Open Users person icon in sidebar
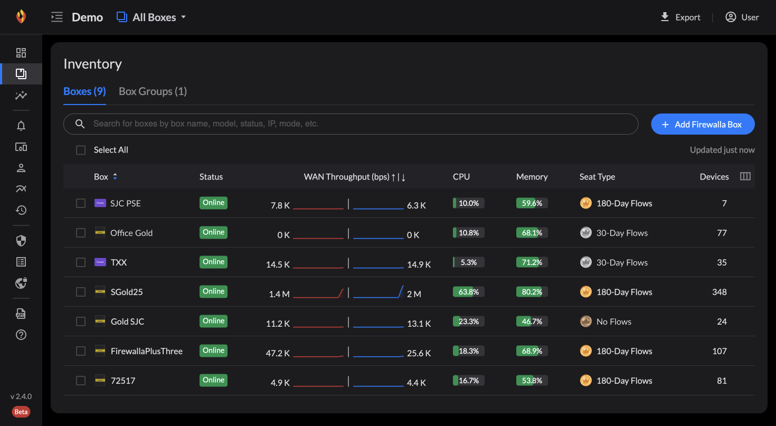The image size is (776, 426). click(x=21, y=168)
